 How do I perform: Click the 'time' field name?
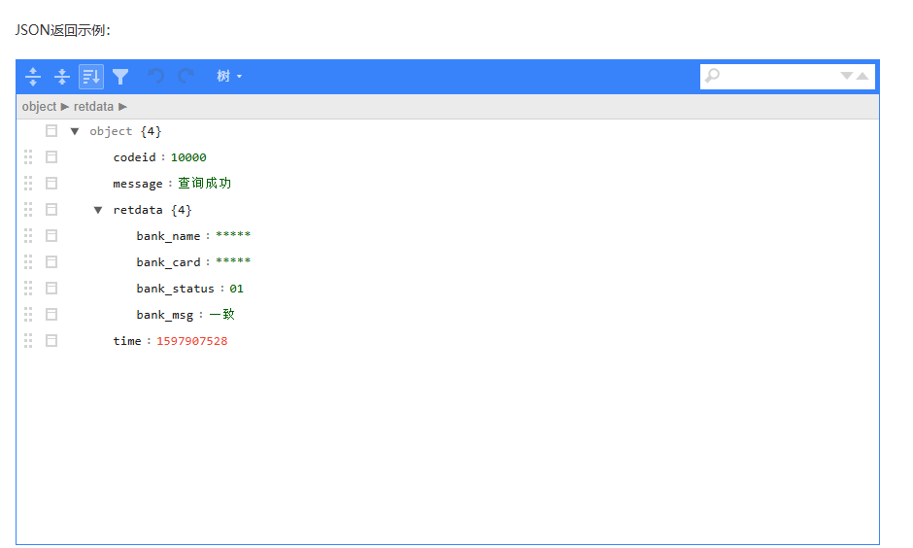point(127,341)
